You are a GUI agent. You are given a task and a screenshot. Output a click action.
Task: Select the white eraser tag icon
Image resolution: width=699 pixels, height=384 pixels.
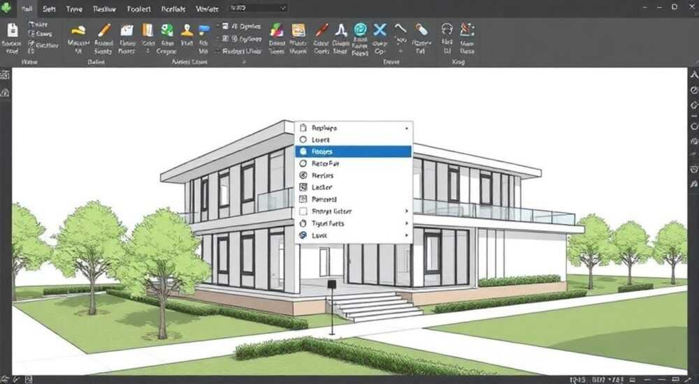point(421,30)
